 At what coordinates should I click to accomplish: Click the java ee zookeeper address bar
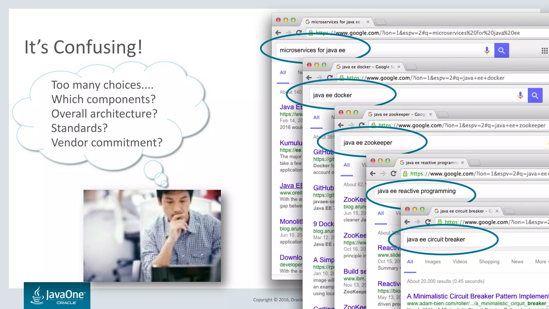coord(461,125)
